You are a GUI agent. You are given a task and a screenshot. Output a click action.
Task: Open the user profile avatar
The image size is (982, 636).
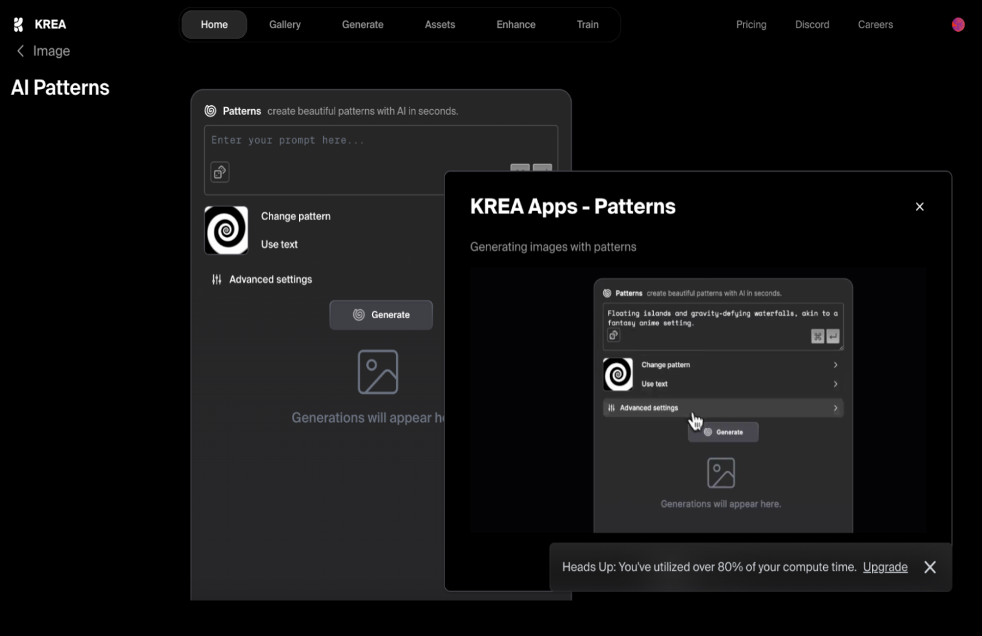[958, 25]
